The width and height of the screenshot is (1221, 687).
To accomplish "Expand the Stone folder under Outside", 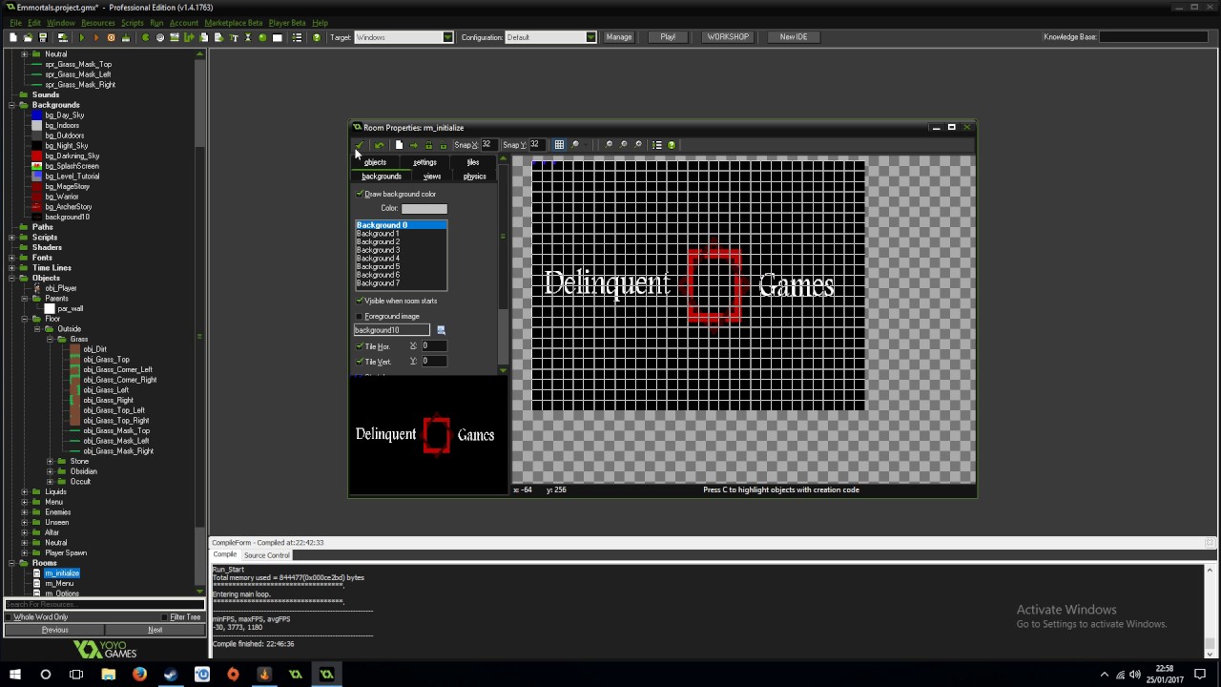I will point(50,462).
